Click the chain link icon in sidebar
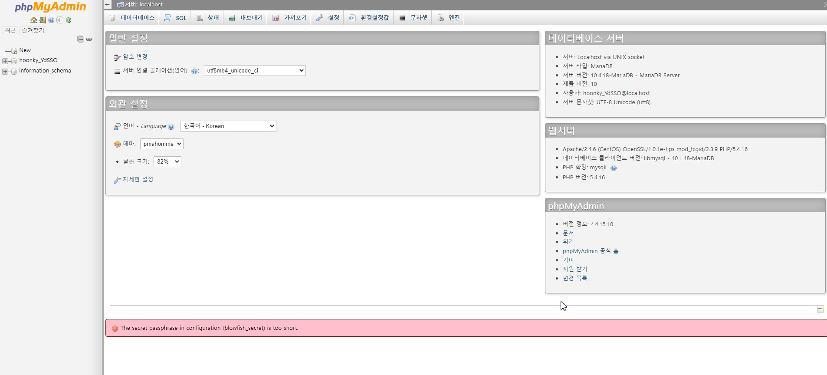This screenshot has height=375, width=827. click(x=89, y=39)
